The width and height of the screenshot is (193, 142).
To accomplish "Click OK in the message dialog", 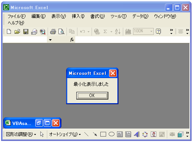I will pos(92,96).
